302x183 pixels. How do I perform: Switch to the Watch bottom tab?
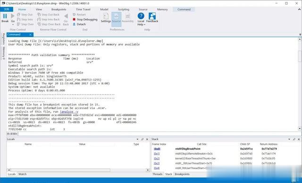click(22, 174)
